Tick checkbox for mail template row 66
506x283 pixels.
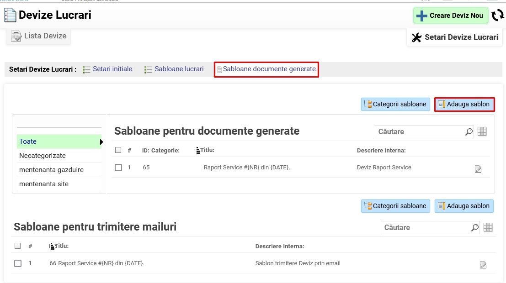point(18,263)
